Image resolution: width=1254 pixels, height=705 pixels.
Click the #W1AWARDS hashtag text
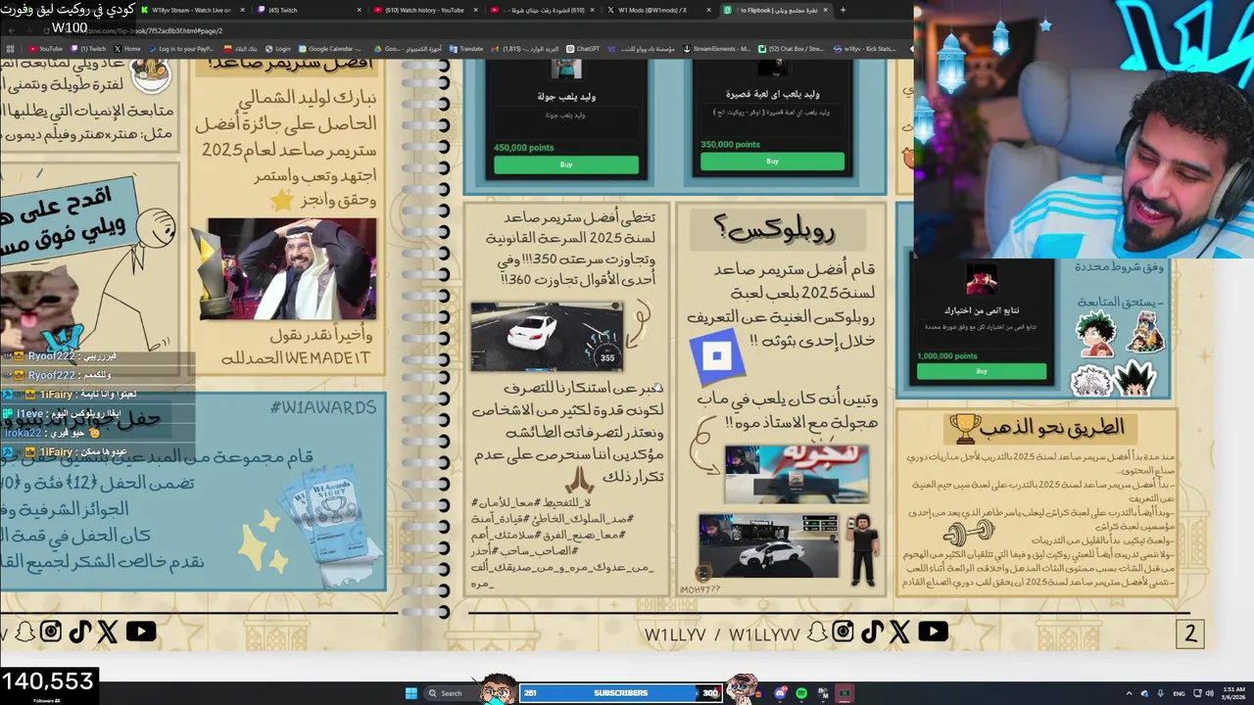tap(322, 407)
